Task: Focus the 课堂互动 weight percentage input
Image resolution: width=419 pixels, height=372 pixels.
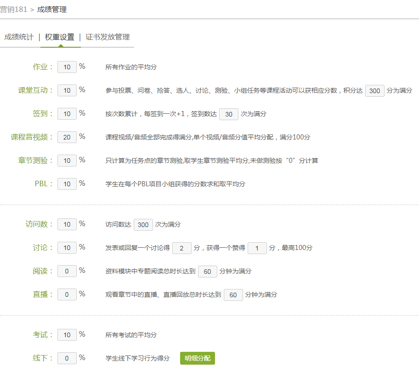Action: point(67,90)
